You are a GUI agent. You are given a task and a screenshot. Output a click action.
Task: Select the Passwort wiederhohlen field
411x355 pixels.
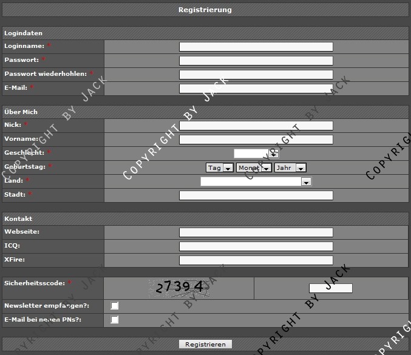tap(256, 75)
